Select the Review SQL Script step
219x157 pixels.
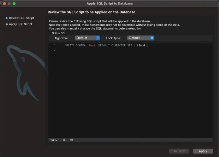tap(21, 18)
